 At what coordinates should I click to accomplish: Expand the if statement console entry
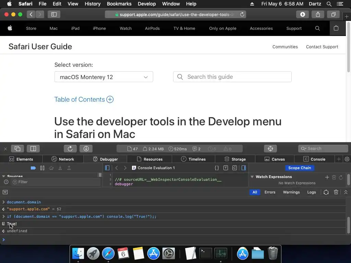point(3,216)
